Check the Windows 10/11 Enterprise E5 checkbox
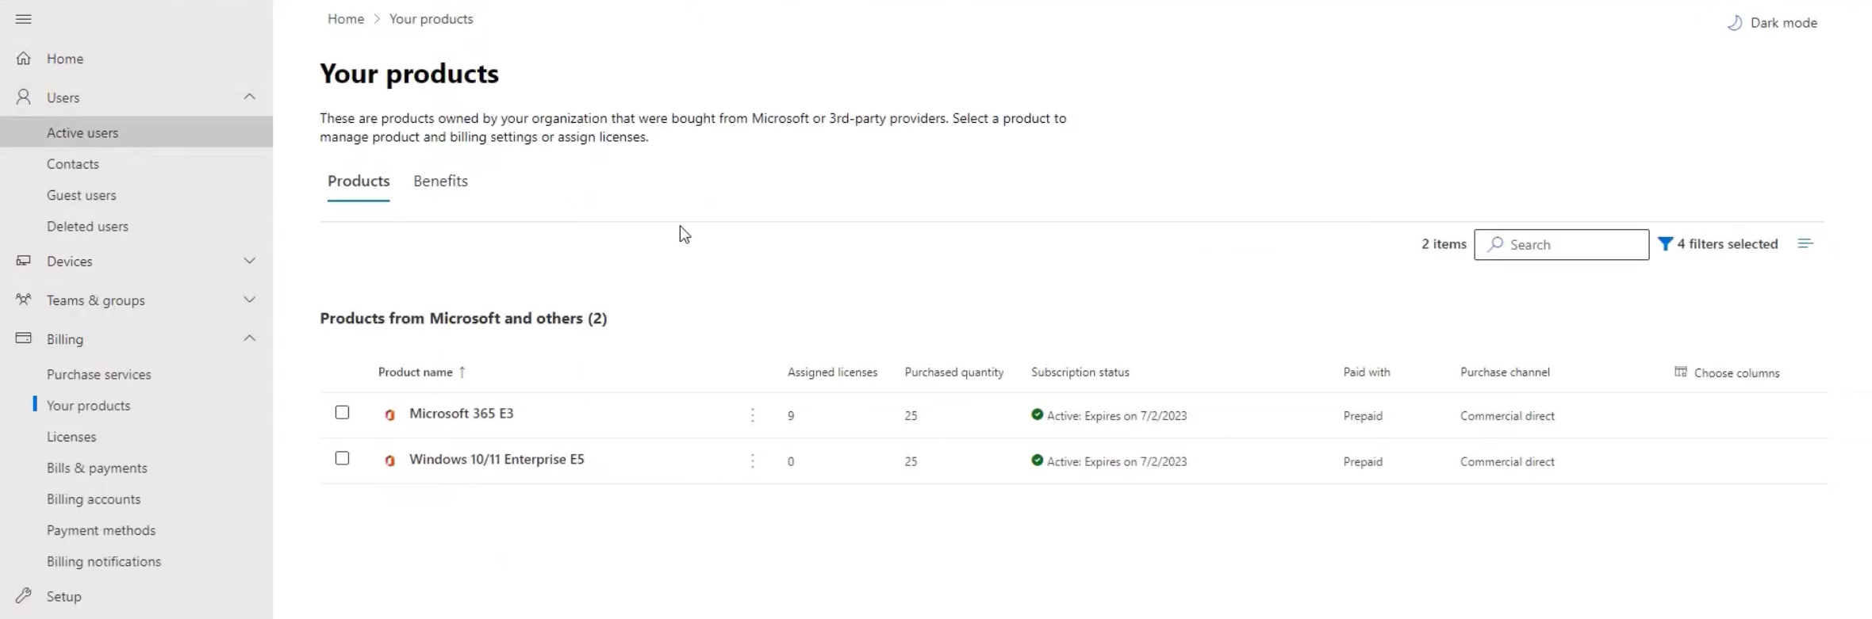The width and height of the screenshot is (1872, 619). pyautogui.click(x=342, y=458)
